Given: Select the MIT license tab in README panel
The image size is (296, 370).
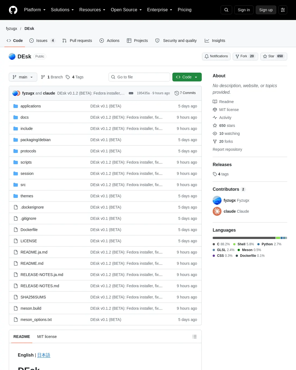Looking at the screenshot, I should coord(47,337).
